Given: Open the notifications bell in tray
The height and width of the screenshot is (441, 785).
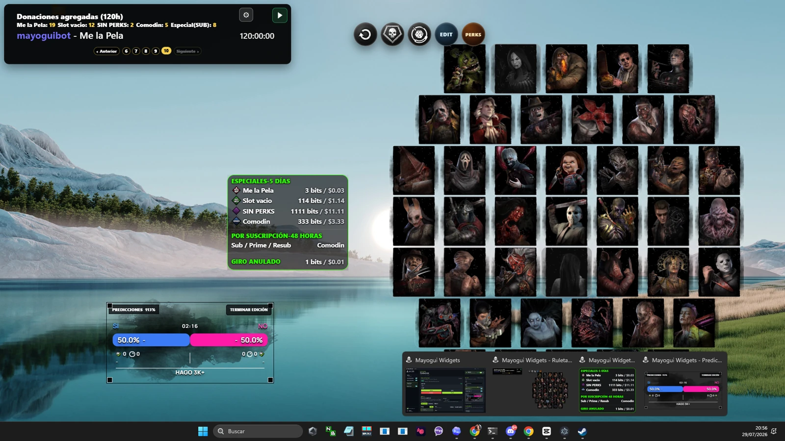Looking at the screenshot, I should point(774,431).
